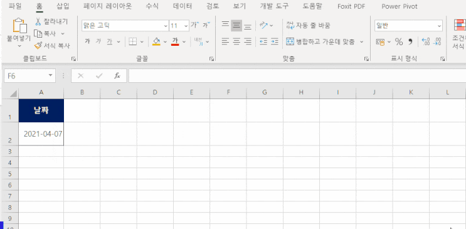
Task: Open font name 맑은 고딕 dropdown
Action: click(x=166, y=26)
